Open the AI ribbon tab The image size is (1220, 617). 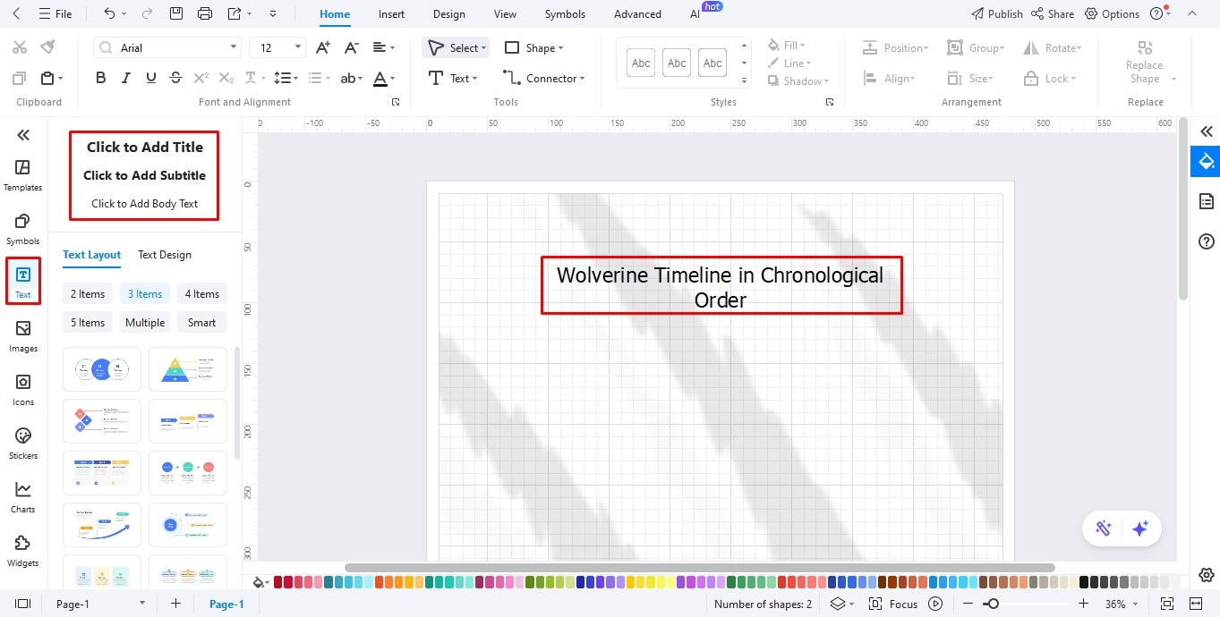(x=695, y=14)
